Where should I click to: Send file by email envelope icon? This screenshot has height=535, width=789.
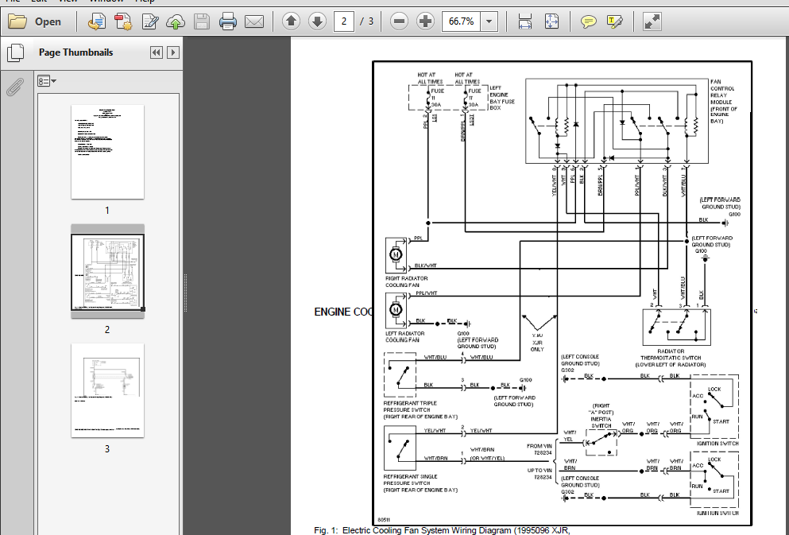click(254, 21)
